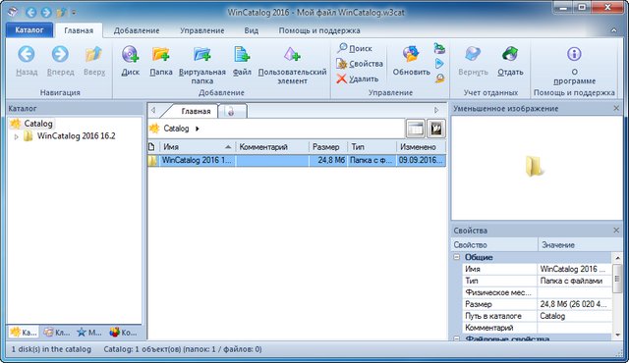The height and width of the screenshot is (363, 629).
Task: Open the Catalog breadcrumb dropdown arrow
Action: click(x=198, y=129)
